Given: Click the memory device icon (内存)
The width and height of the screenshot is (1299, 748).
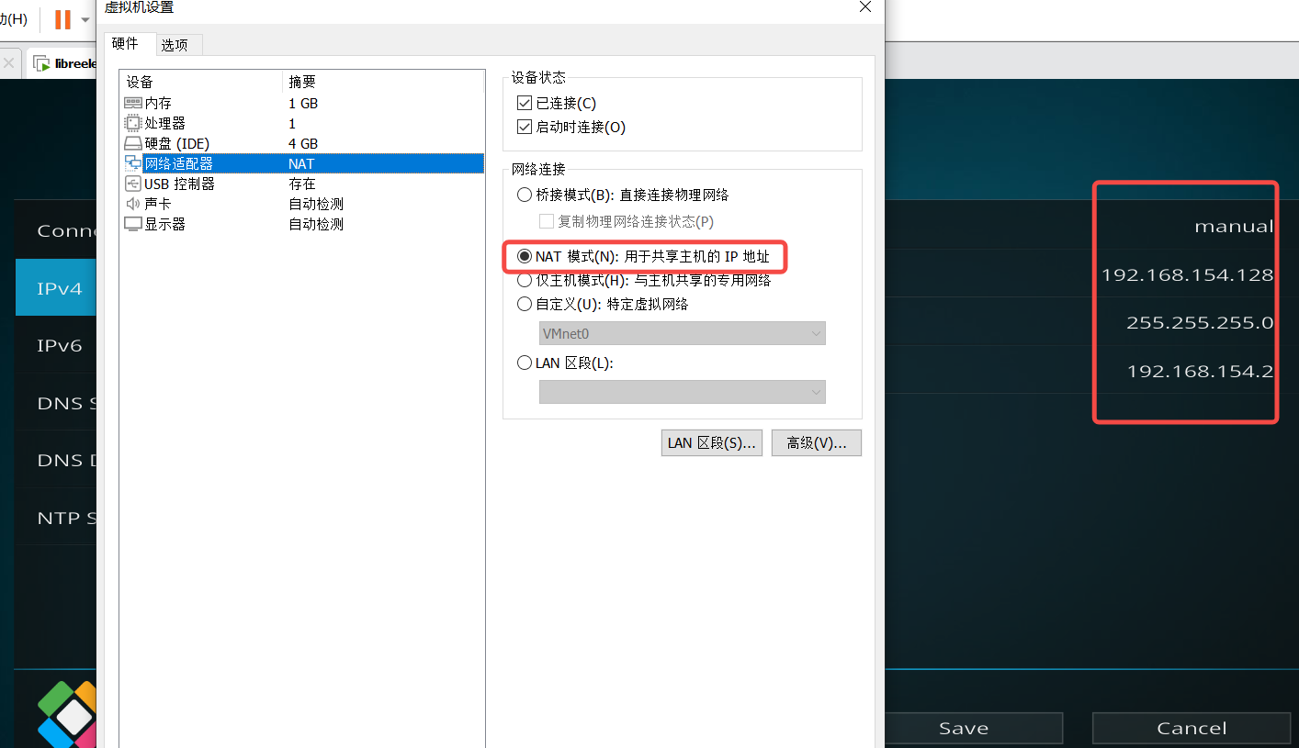Looking at the screenshot, I should (x=133, y=104).
